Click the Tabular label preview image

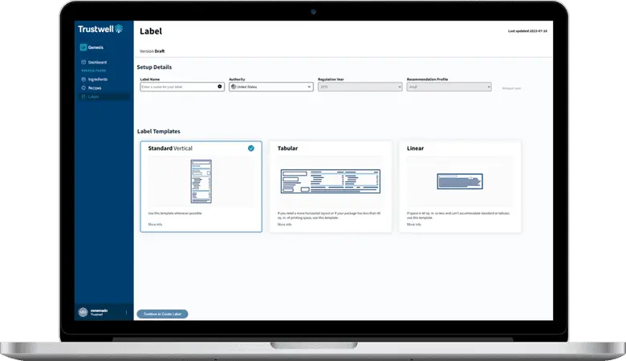331,181
